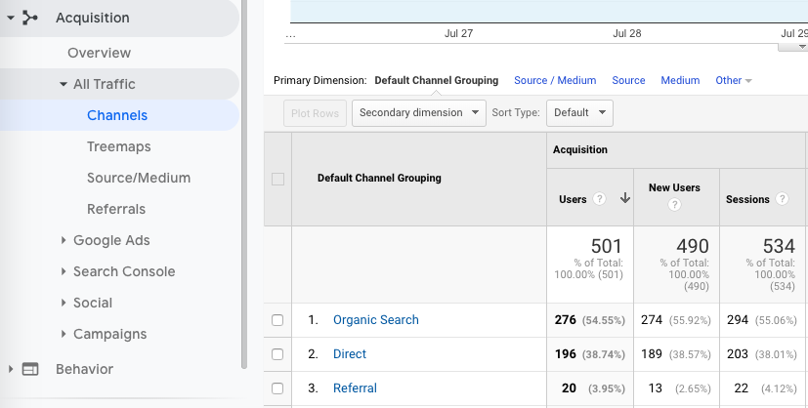Click the Sessions column help icon
The width and height of the screenshot is (808, 408).
pos(782,198)
